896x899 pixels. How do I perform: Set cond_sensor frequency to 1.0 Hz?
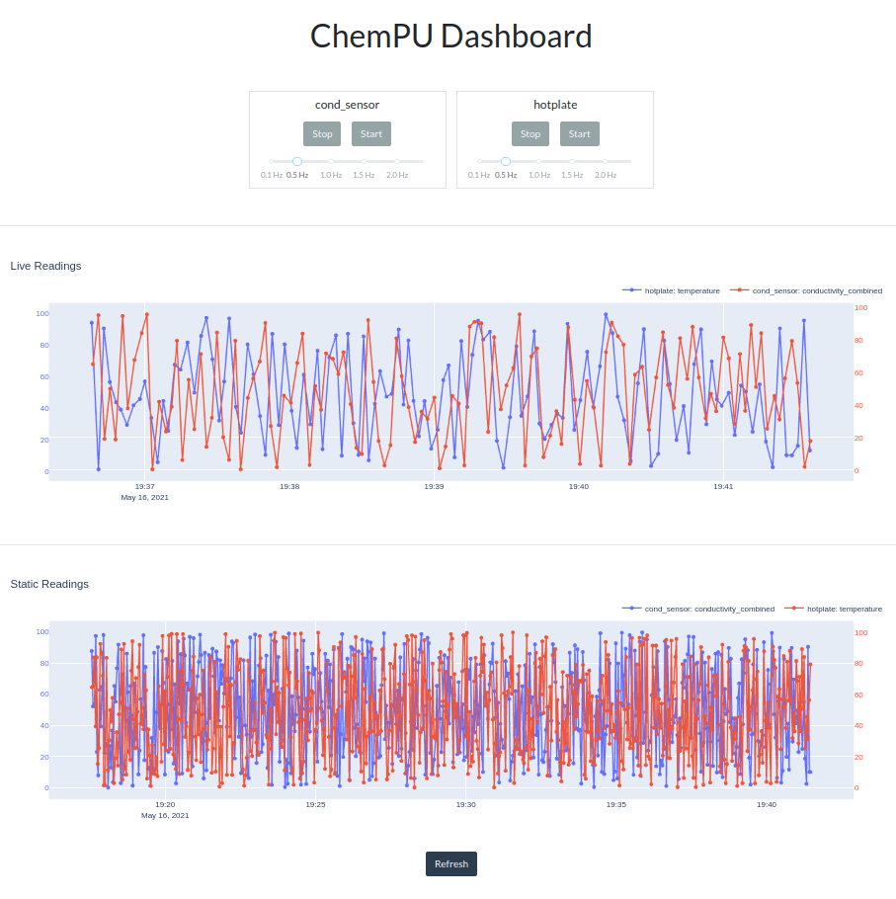(x=330, y=161)
